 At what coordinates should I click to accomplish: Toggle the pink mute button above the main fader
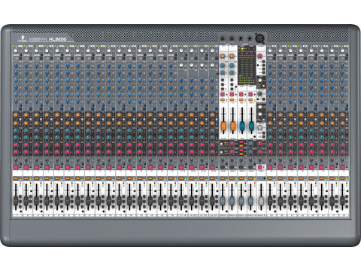259,167
